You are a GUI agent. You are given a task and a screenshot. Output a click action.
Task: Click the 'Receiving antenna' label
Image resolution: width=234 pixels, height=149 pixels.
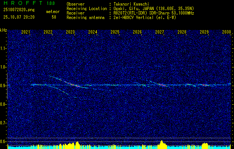pos(86,18)
